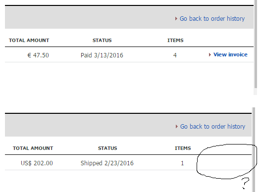
Task: Open the View invoice link
Action: (x=230, y=54)
